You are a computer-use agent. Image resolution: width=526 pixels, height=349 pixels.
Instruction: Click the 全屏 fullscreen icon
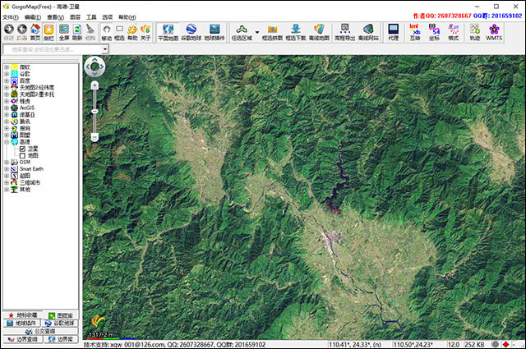(63, 32)
